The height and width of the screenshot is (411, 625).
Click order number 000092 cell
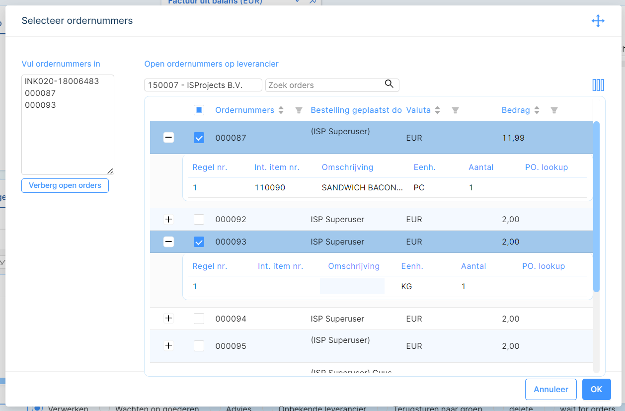(x=231, y=219)
